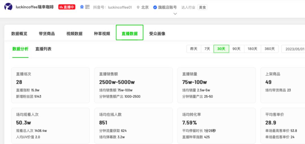The height and width of the screenshot is (144, 305).
Task: Click the 场均销量 2.5w-5w line
Action: point(196,90)
